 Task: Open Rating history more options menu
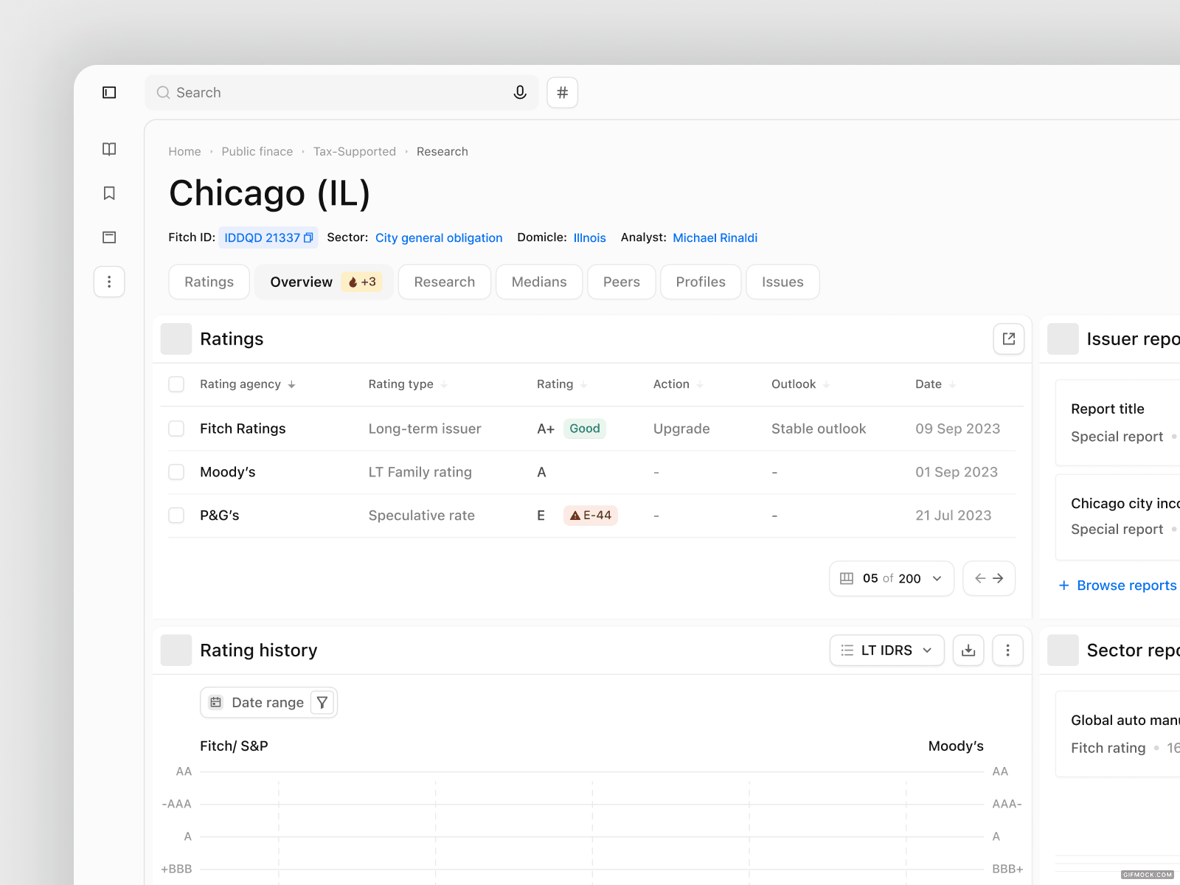[x=1007, y=650]
